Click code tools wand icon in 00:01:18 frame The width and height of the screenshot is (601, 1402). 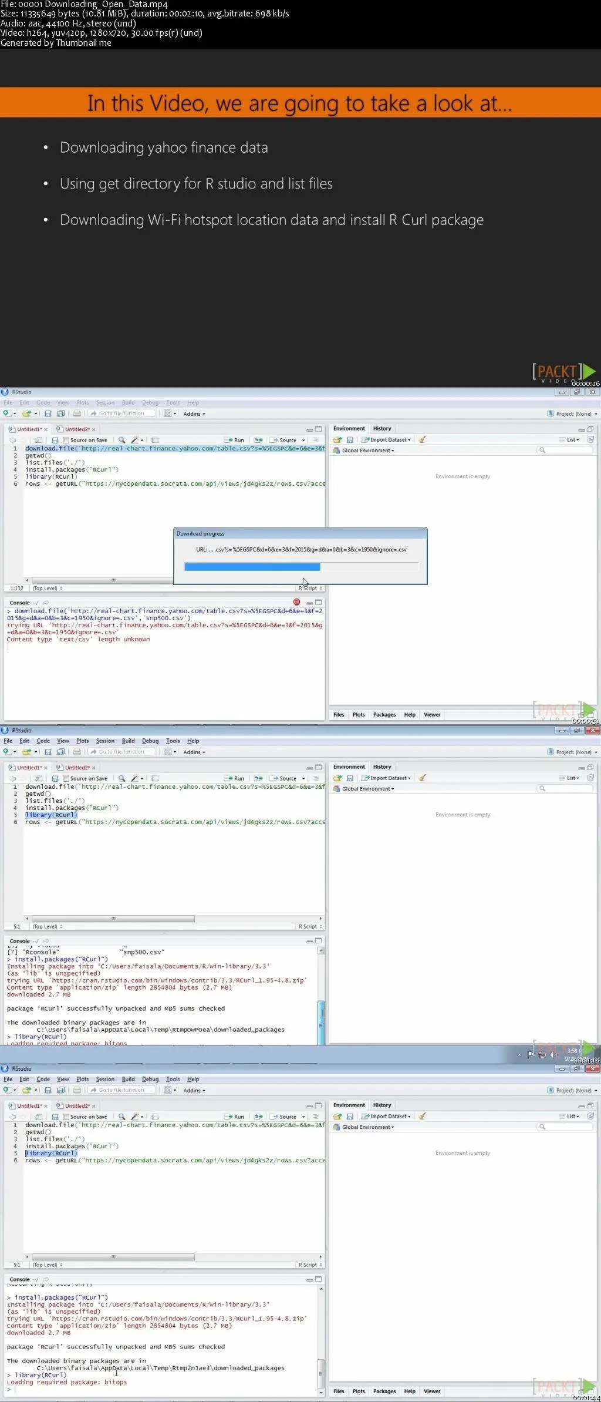coord(135,778)
